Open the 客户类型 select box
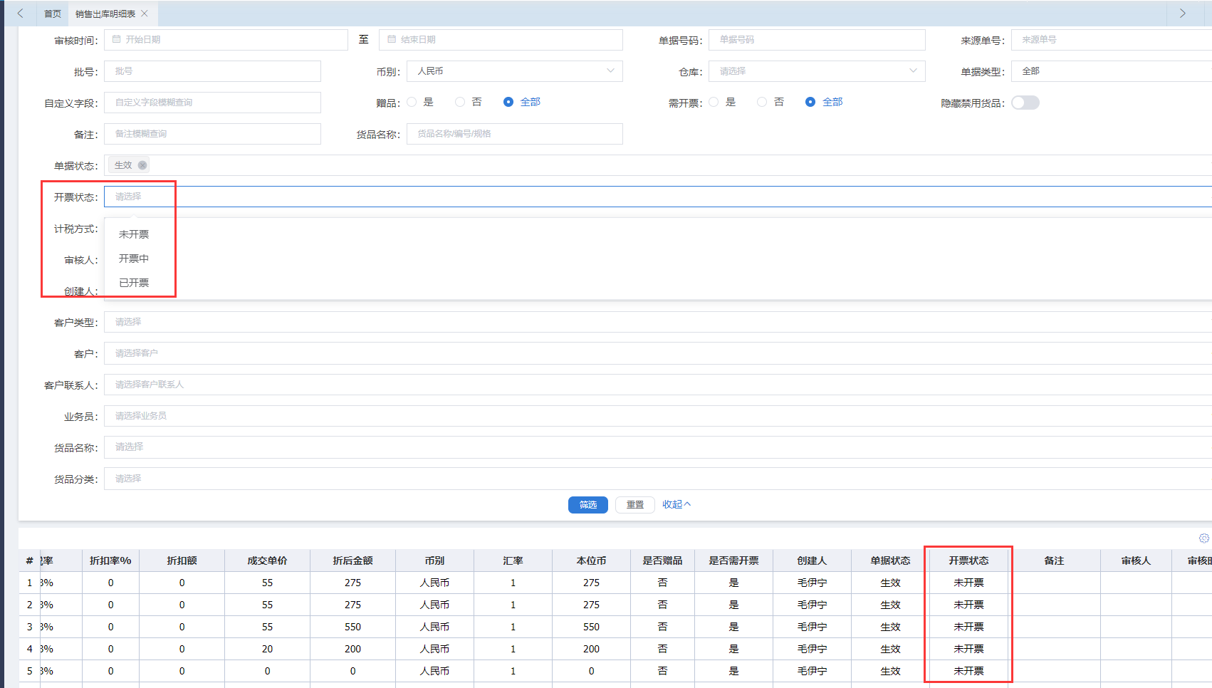Image resolution: width=1212 pixels, height=688 pixels. 658,322
